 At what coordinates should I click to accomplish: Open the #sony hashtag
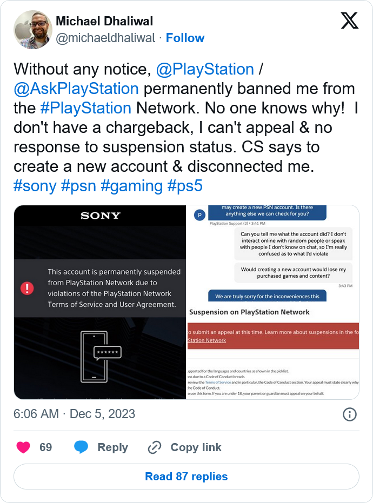[35, 186]
